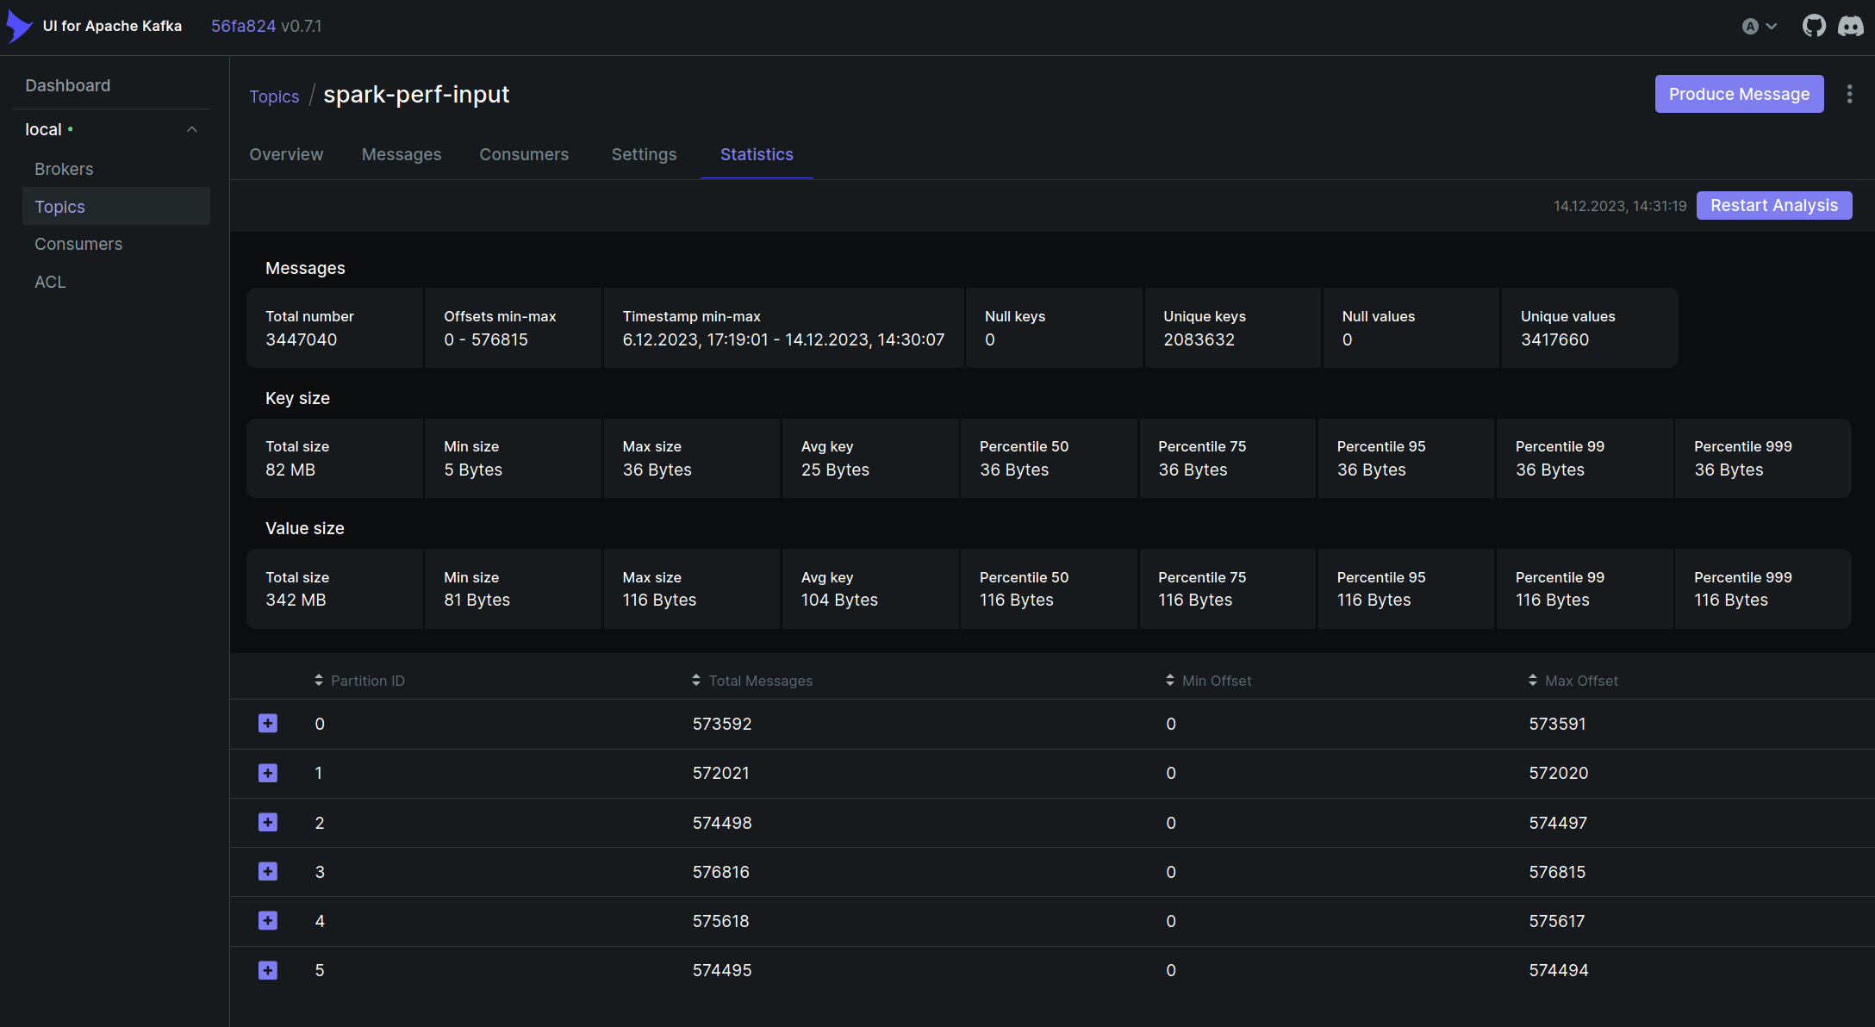Click Max Offset value 574494
The height and width of the screenshot is (1027, 1875).
(x=1559, y=970)
